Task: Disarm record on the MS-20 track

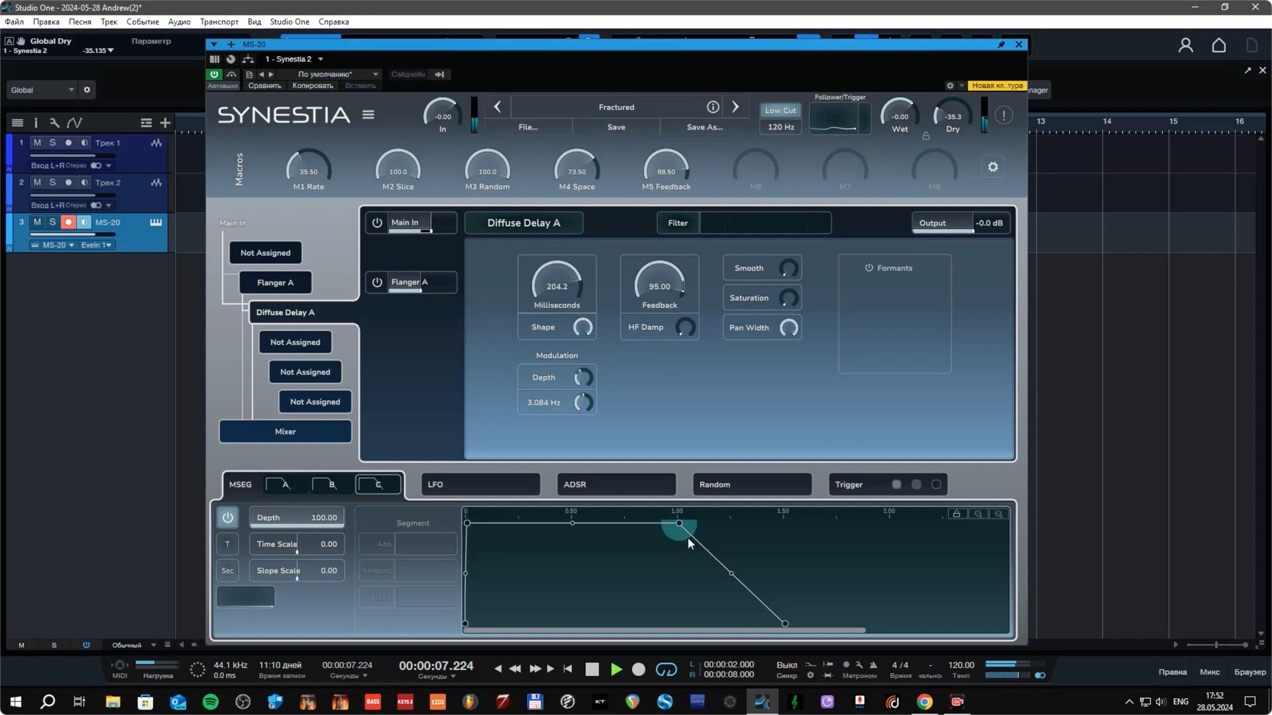Action: pyautogui.click(x=68, y=222)
